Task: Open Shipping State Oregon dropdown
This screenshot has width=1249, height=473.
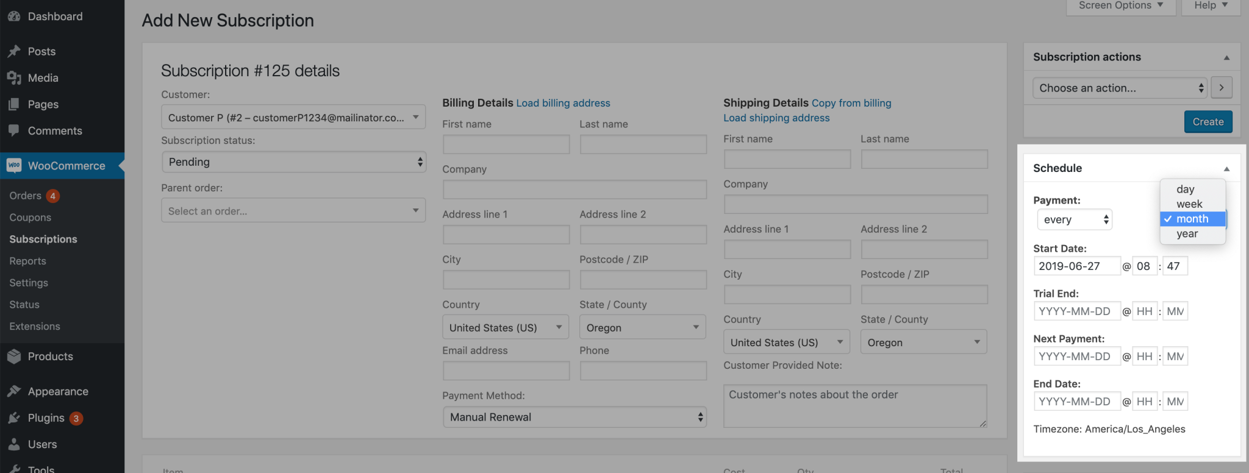Action: coord(924,343)
